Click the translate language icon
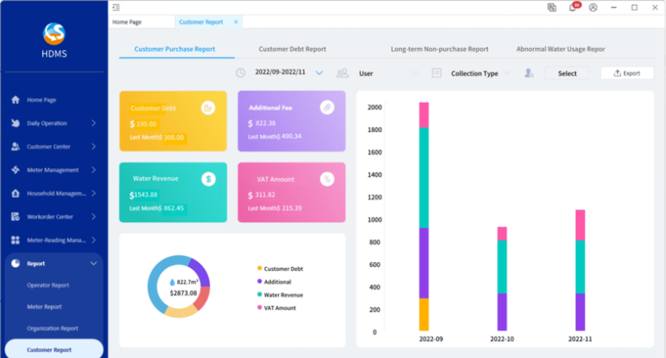 point(552,7)
